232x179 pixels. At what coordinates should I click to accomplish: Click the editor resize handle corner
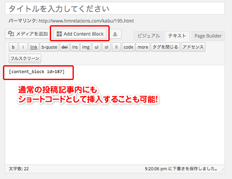222,170
